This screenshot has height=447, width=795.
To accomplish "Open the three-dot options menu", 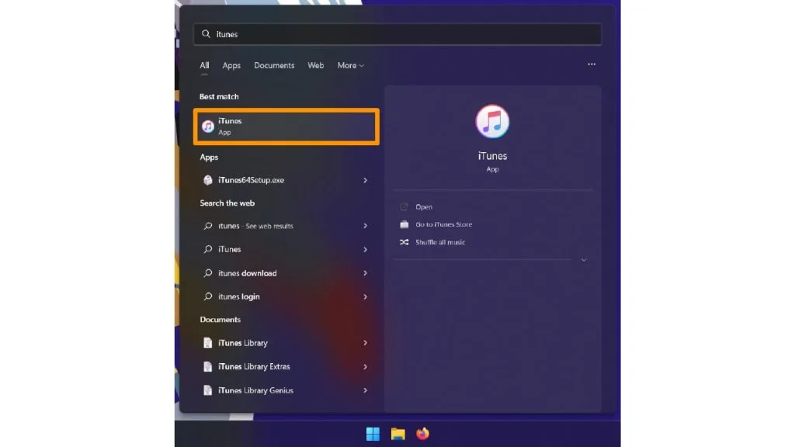I will tap(592, 64).
